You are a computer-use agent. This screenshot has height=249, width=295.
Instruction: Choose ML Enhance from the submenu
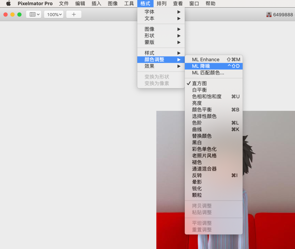tap(214, 59)
